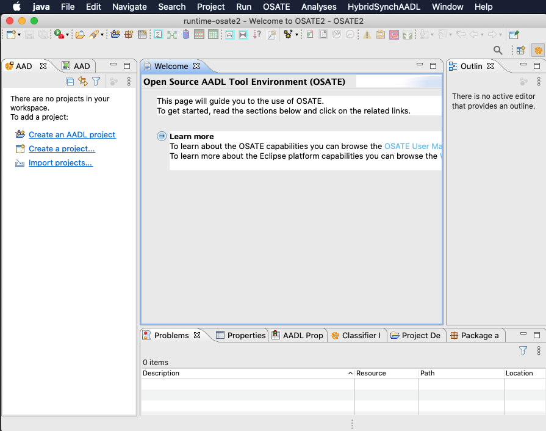Open the Apple menu
Screen dimensions: 546x431
pos(16,7)
